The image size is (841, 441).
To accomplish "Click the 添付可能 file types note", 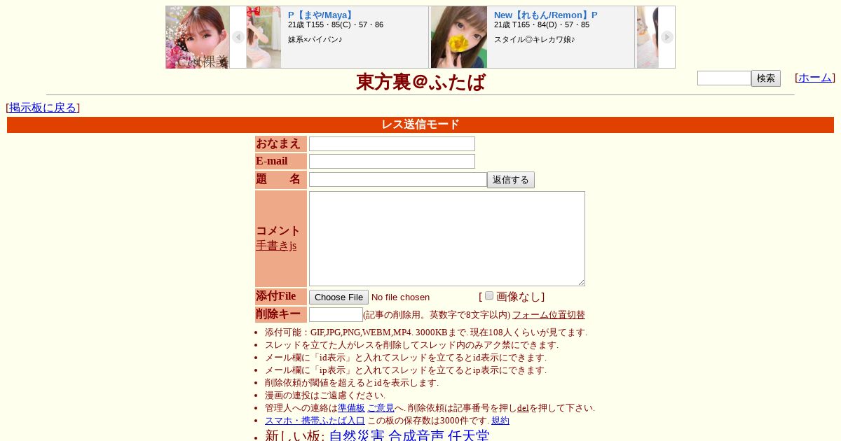I will click(x=426, y=332).
